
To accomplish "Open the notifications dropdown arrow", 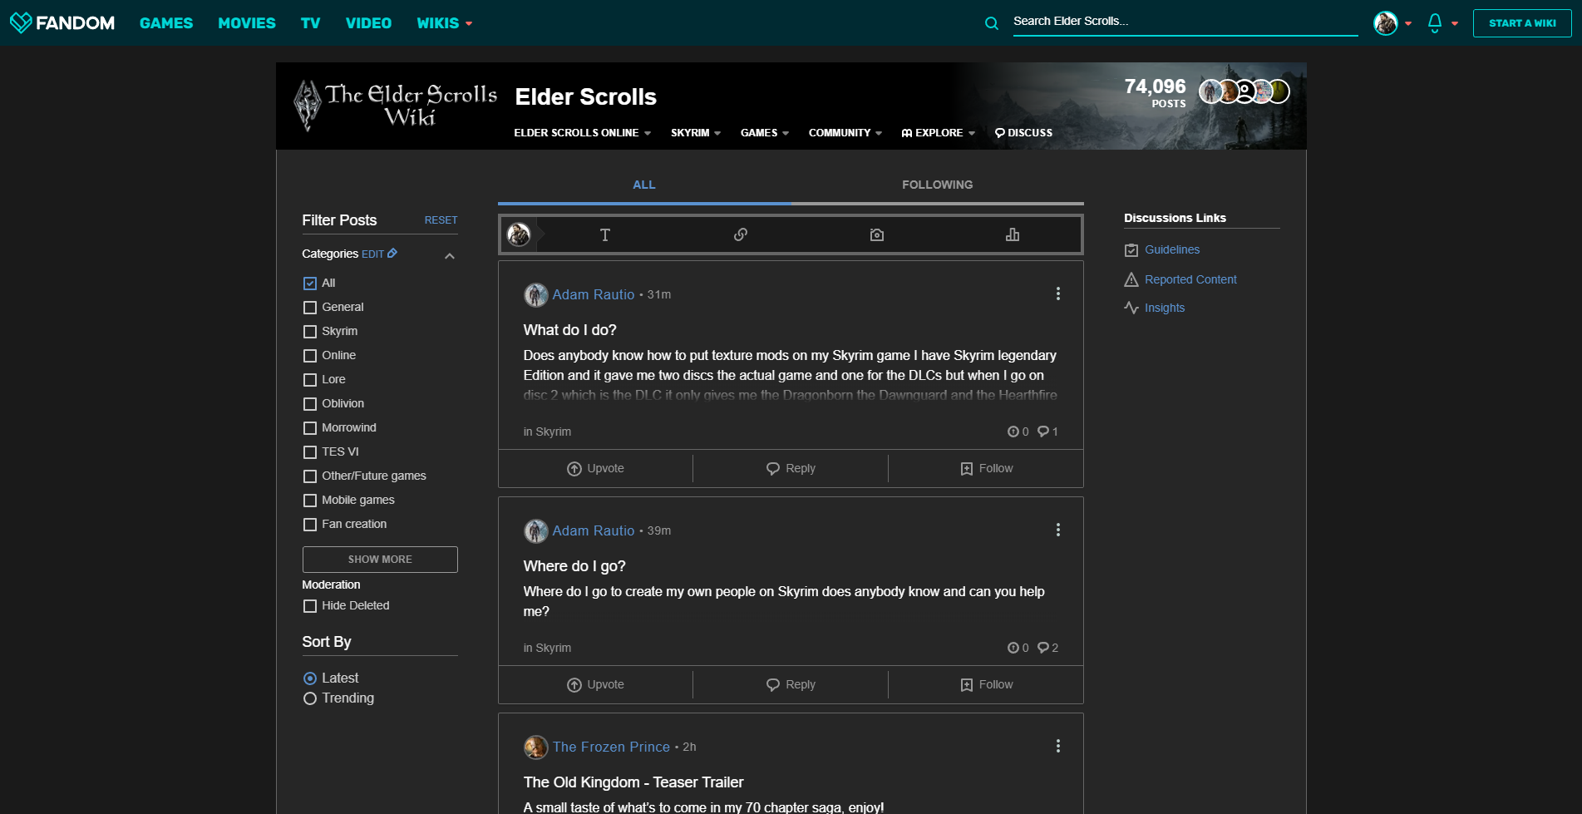I will [1455, 24].
